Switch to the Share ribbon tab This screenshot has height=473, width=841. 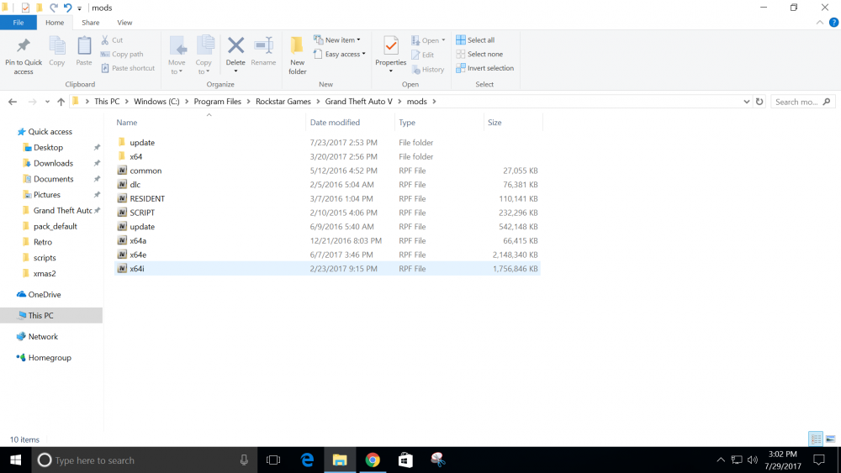[91, 23]
